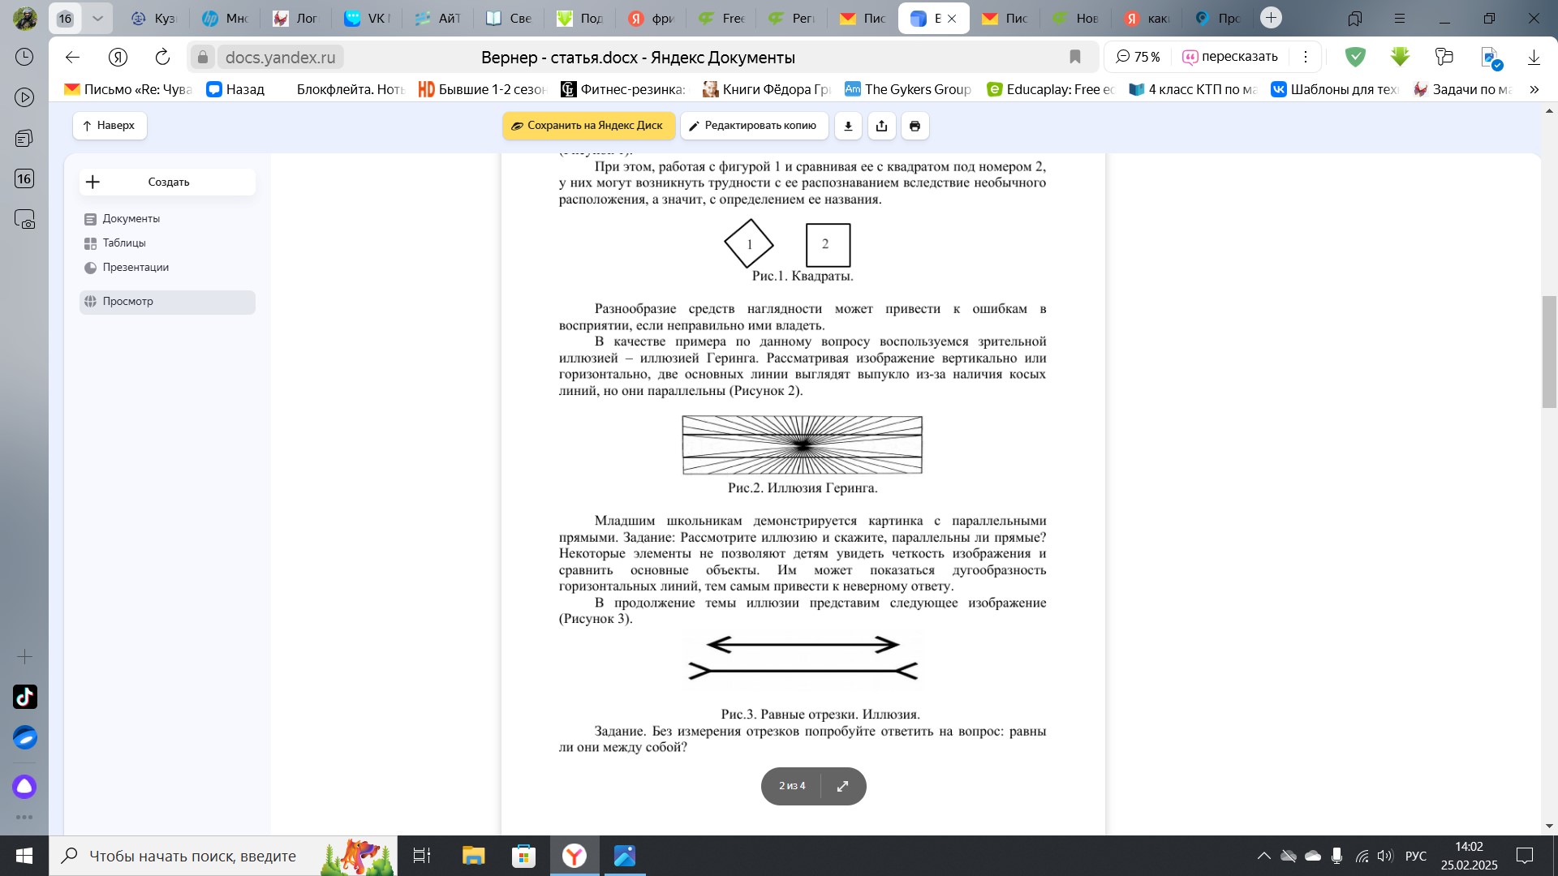Switch input language РУС
The image size is (1558, 876).
point(1416,856)
